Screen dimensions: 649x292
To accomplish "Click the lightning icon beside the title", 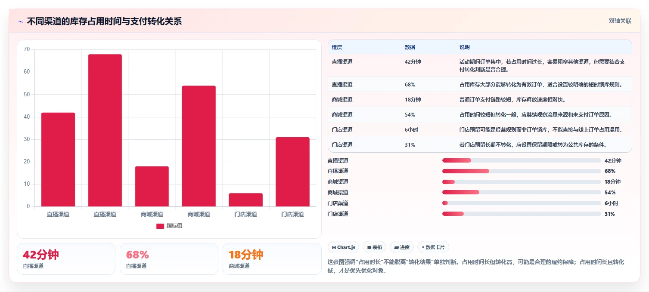I will point(20,21).
